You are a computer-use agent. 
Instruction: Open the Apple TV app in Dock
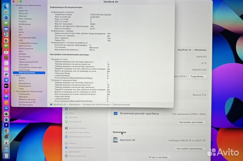pos(6,86)
